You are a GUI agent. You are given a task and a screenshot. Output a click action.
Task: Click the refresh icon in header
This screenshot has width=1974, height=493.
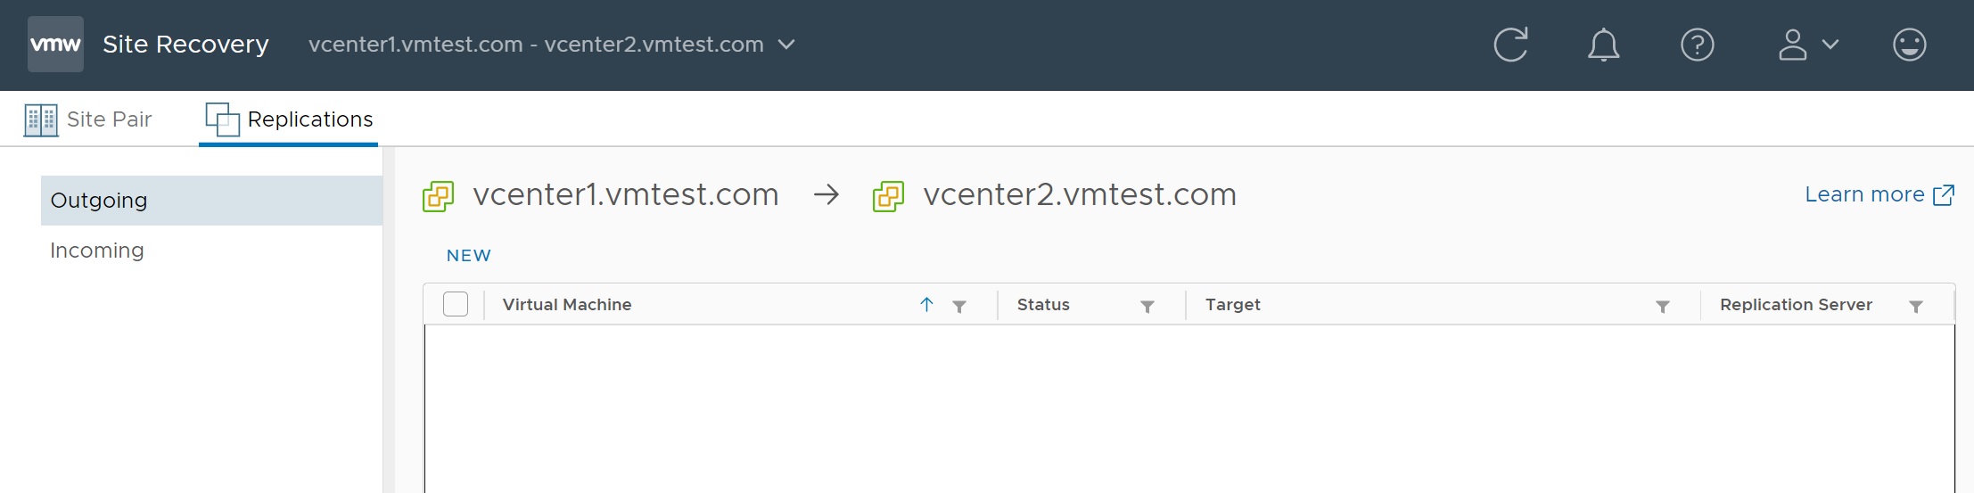point(1510,45)
